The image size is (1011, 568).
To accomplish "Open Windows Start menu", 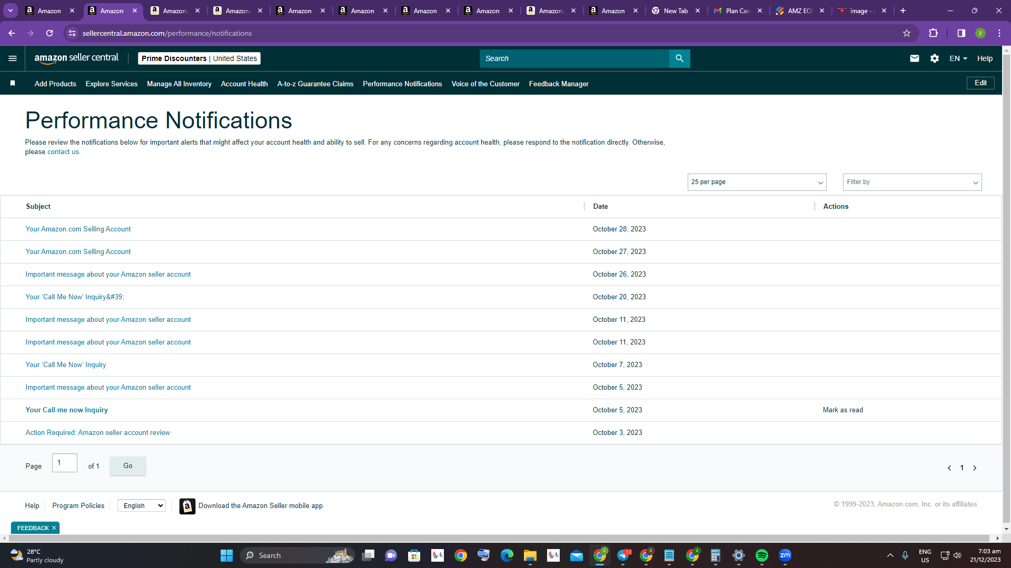I will point(227,555).
